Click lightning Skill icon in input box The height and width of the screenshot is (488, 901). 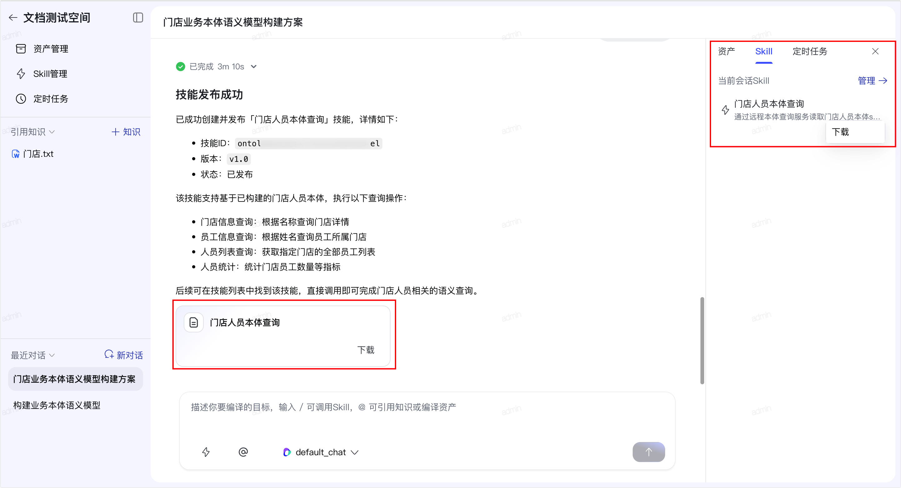point(206,452)
